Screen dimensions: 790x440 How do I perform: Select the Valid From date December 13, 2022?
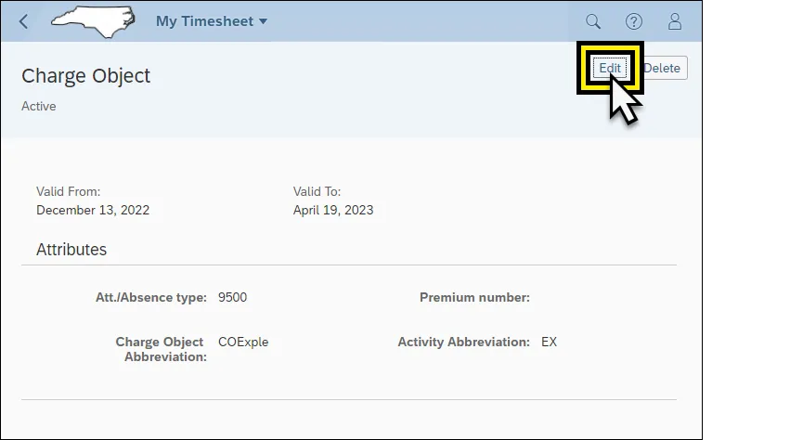tap(93, 210)
